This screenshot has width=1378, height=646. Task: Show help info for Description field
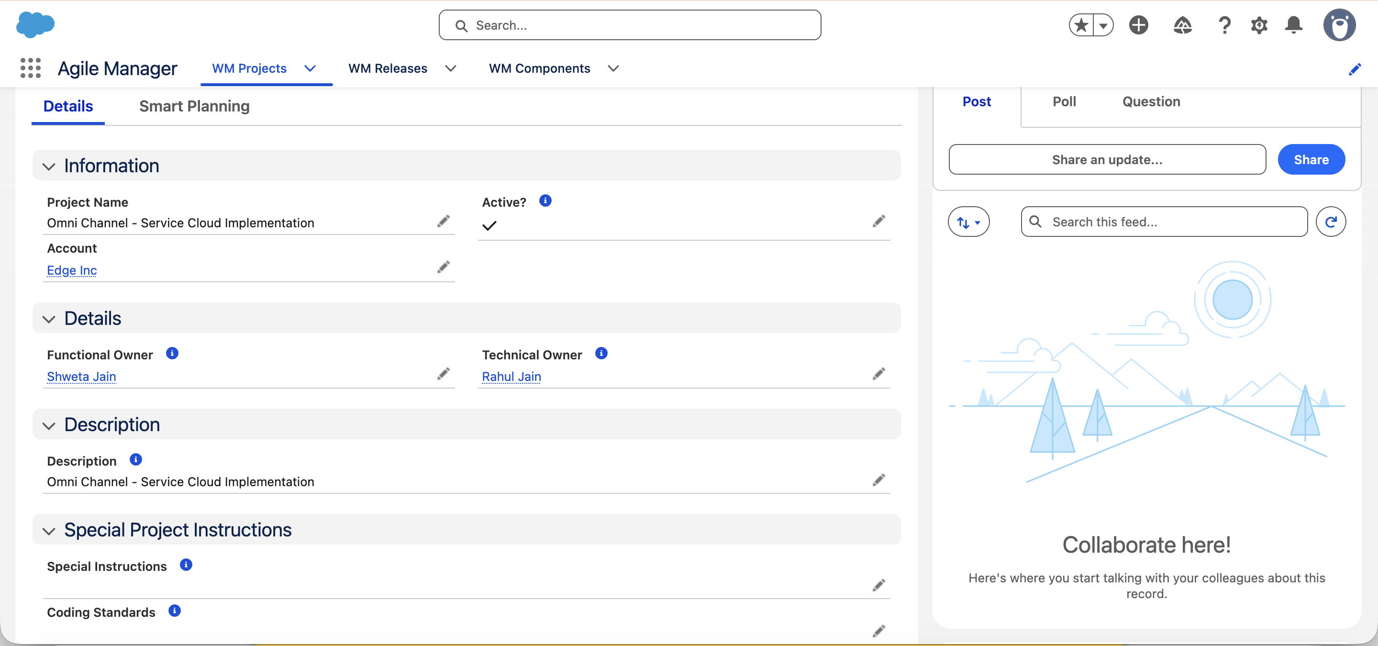coord(136,459)
